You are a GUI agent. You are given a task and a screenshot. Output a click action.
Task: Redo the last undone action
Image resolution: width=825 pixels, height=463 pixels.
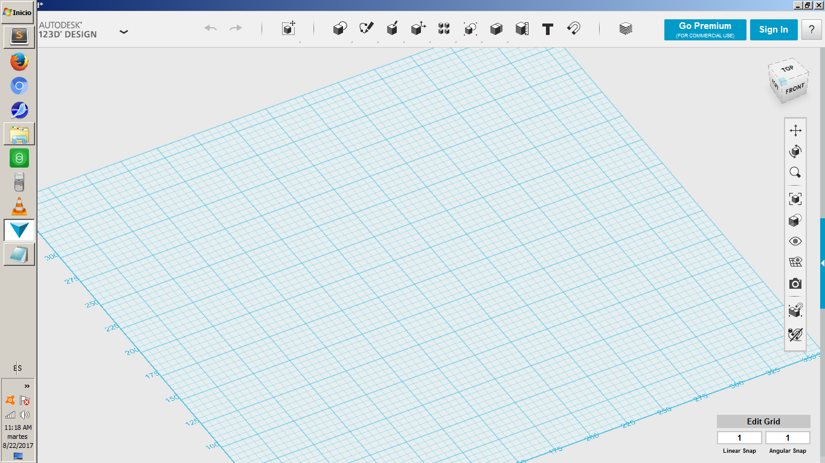(x=236, y=28)
